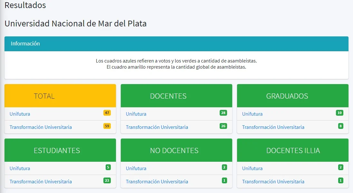The width and height of the screenshot is (353, 193).
Task: Open Unifutura link in ESTUDIANTES card
Action: (x=20, y=169)
